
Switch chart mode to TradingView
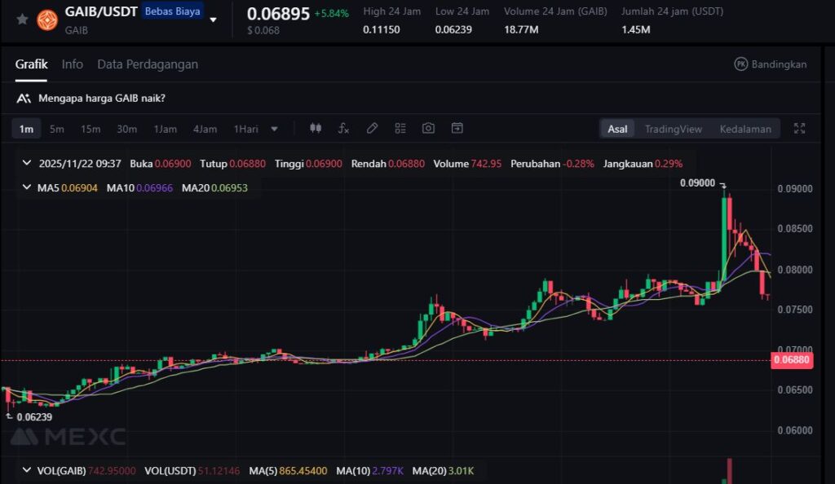pos(673,129)
